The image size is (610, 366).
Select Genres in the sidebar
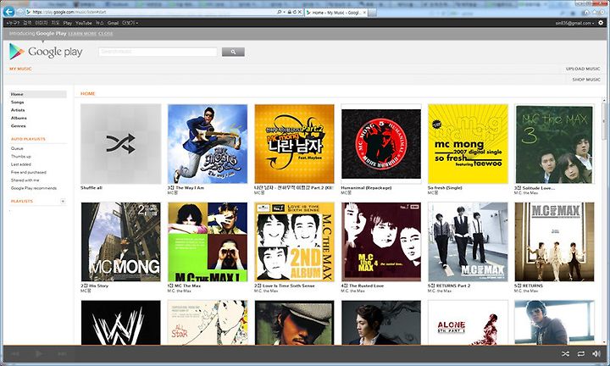point(19,126)
